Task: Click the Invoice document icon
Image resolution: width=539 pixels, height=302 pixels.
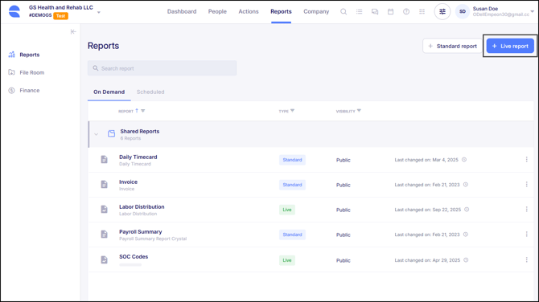Action: [x=104, y=184]
